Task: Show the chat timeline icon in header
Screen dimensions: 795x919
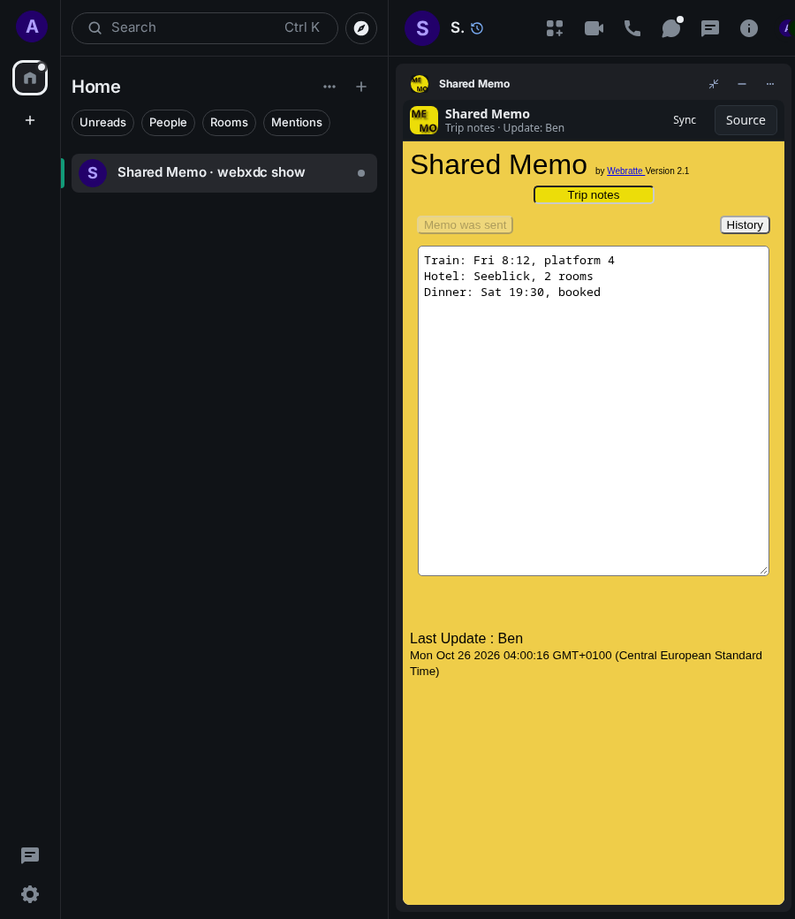Action: 710,28
